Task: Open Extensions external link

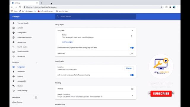Action: point(36,97)
